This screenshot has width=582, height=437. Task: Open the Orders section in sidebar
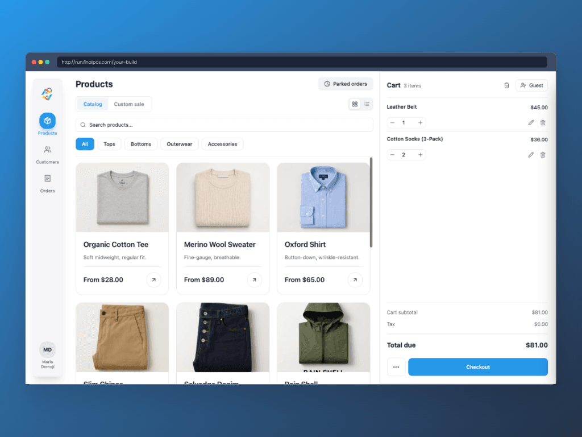[48, 184]
